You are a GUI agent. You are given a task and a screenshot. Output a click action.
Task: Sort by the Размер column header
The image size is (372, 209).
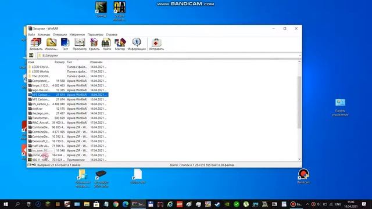(59, 62)
